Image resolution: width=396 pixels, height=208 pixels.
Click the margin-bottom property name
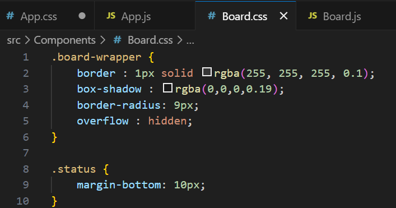(x=119, y=185)
